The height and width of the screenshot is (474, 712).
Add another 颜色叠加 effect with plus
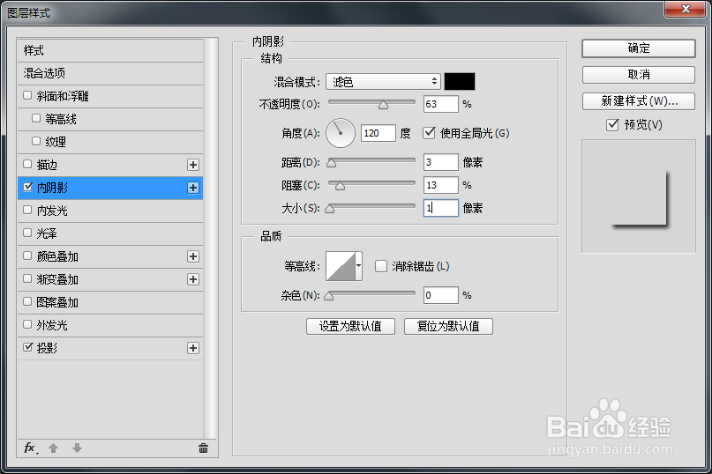click(x=193, y=256)
